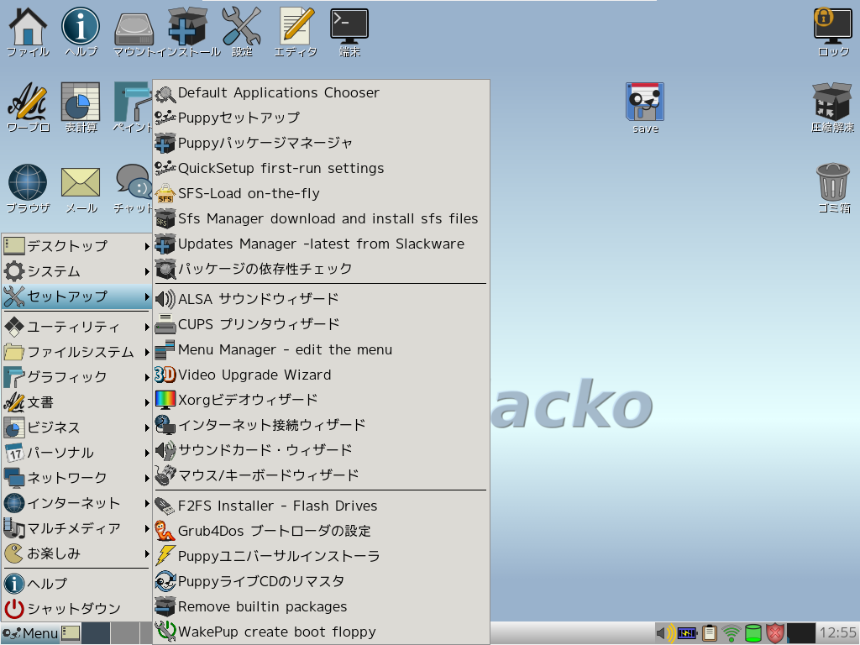The height and width of the screenshot is (645, 860).
Task: Launch Video Upgrade Wizard
Action: coord(321,375)
